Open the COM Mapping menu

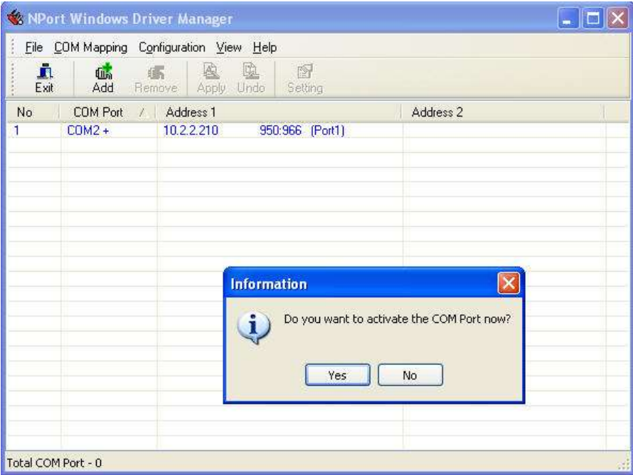click(91, 48)
